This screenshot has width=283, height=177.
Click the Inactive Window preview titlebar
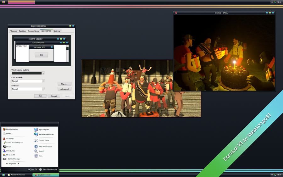40,39
